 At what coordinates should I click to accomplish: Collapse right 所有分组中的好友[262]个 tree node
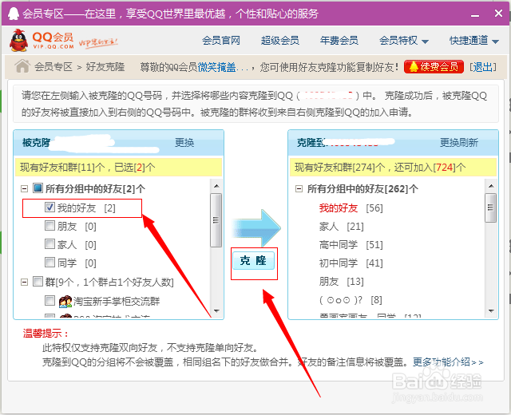(299, 188)
